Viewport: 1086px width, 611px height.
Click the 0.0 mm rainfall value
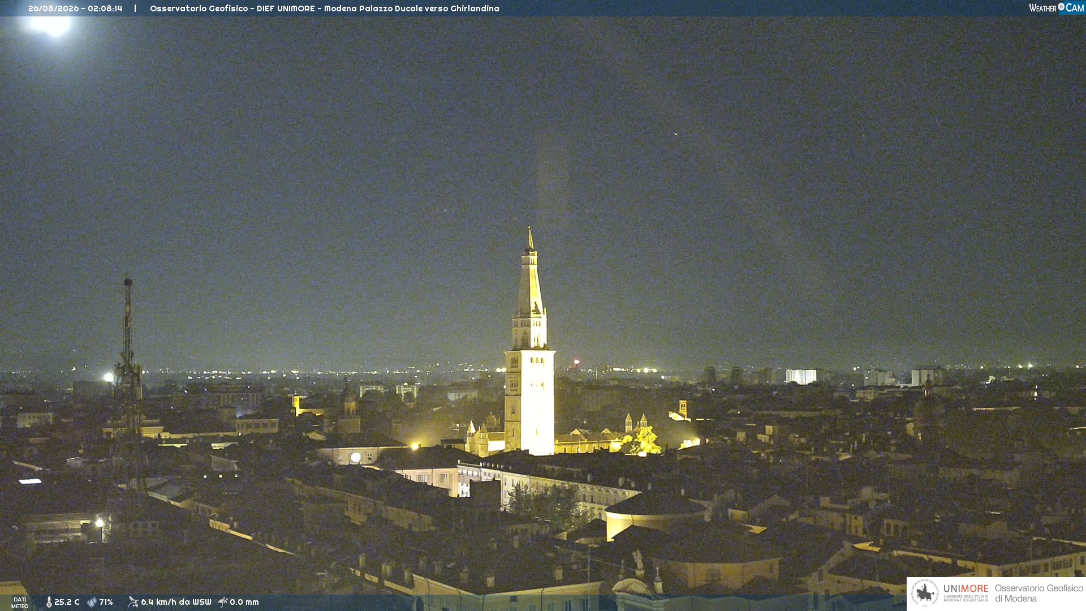pyautogui.click(x=244, y=603)
